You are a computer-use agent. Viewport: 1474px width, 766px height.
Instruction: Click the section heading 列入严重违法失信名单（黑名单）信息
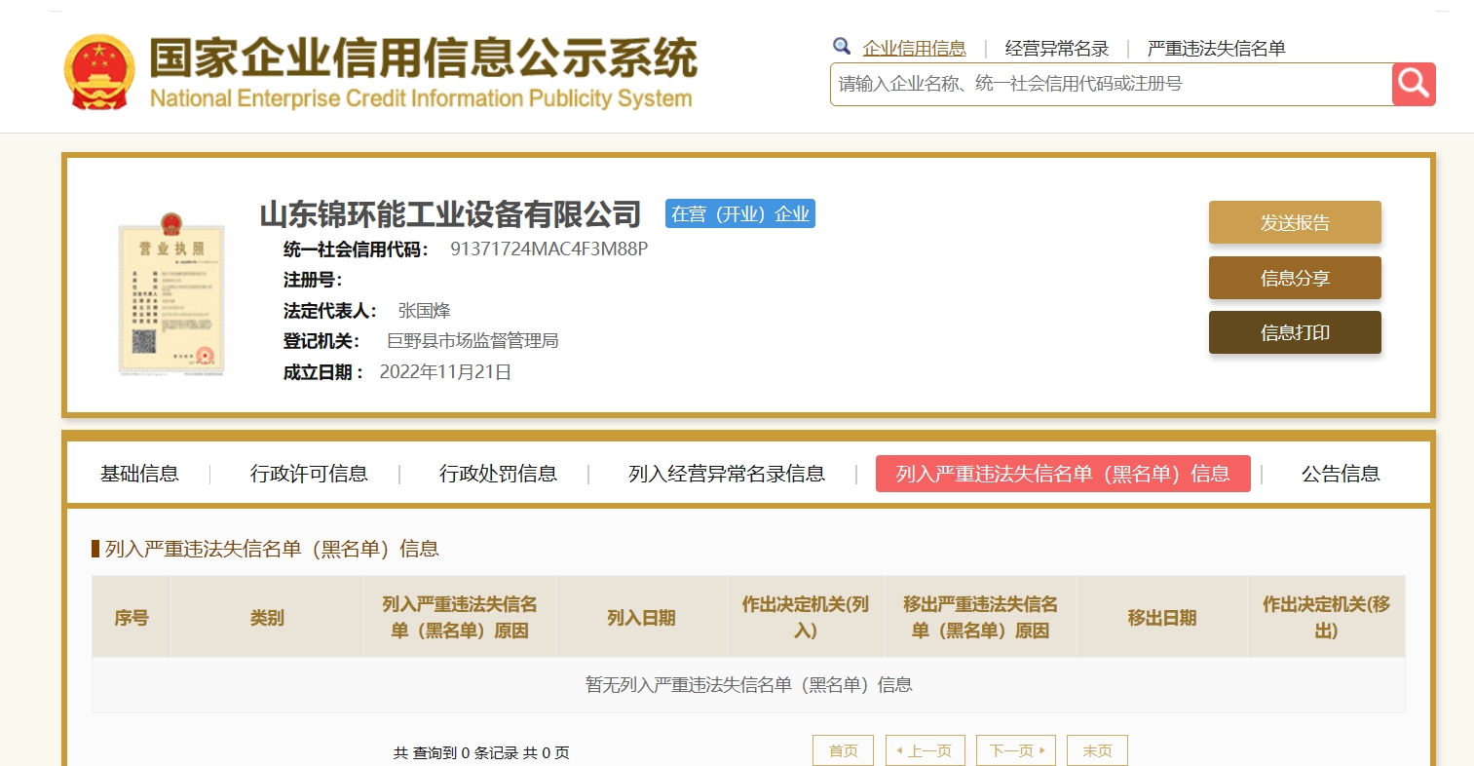(x=272, y=549)
